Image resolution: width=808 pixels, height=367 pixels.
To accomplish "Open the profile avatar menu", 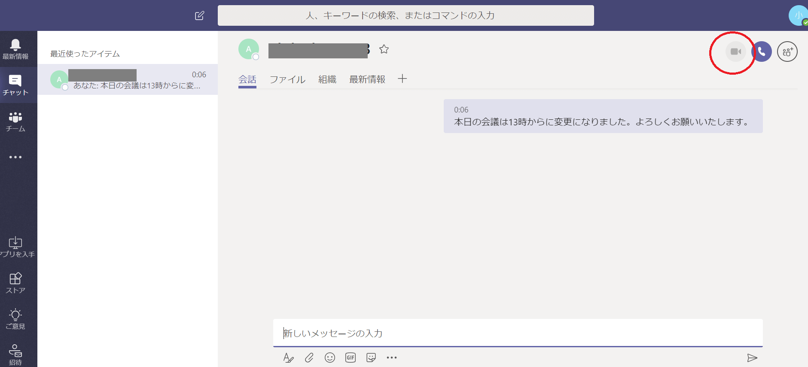I will (x=798, y=16).
